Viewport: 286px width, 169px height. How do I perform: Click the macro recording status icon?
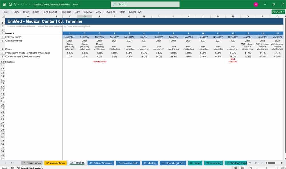point(13,168)
